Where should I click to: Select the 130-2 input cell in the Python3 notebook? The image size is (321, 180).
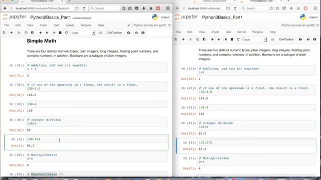coord(256,107)
